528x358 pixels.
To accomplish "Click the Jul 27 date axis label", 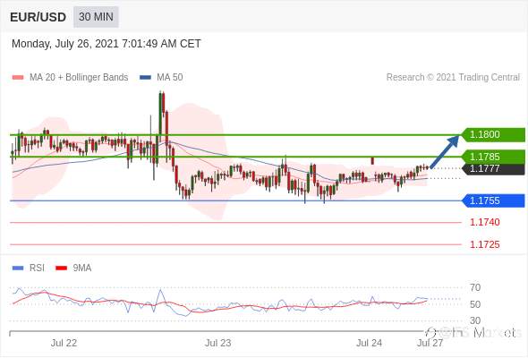I will tap(430, 343).
